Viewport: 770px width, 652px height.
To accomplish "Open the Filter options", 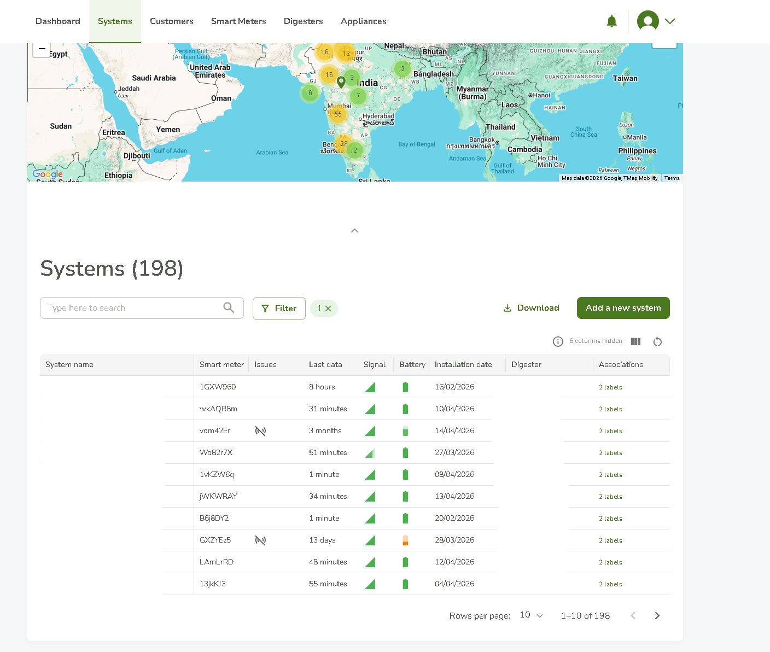I will [279, 308].
